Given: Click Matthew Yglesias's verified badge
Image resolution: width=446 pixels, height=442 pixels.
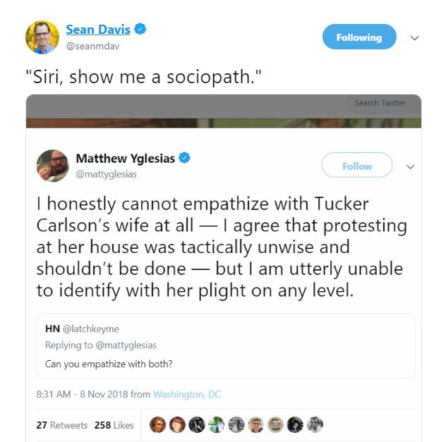Looking at the screenshot, I should tap(184, 159).
